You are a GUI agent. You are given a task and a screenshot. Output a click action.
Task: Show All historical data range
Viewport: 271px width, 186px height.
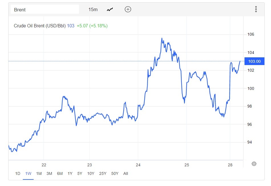(126, 173)
